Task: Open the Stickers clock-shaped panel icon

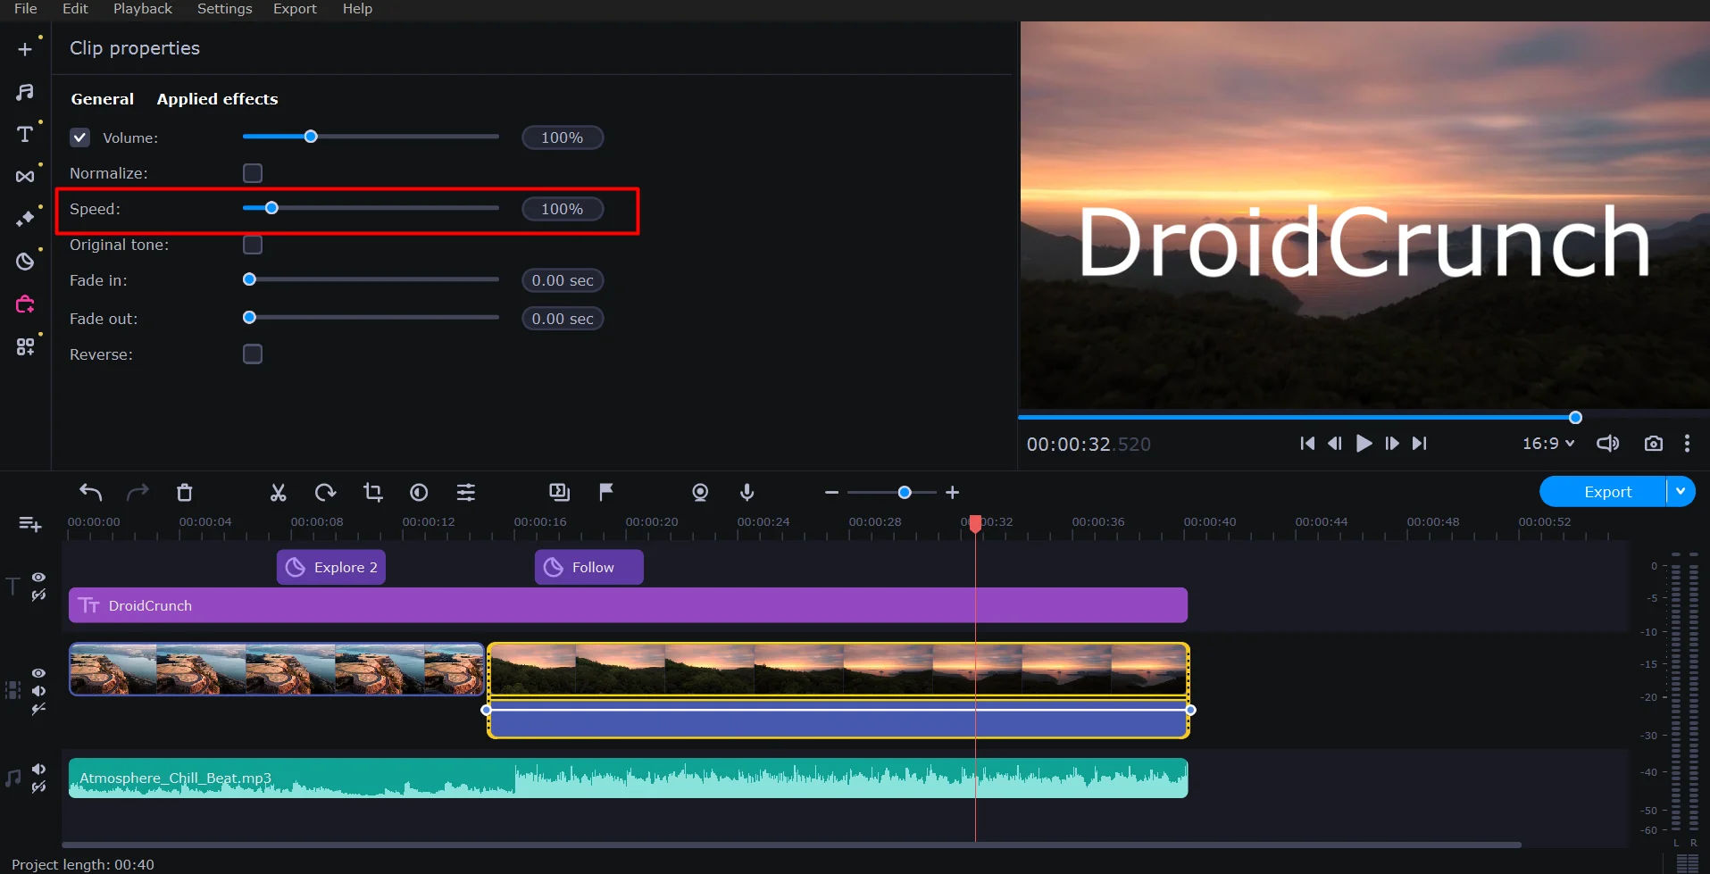Action: coord(25,261)
